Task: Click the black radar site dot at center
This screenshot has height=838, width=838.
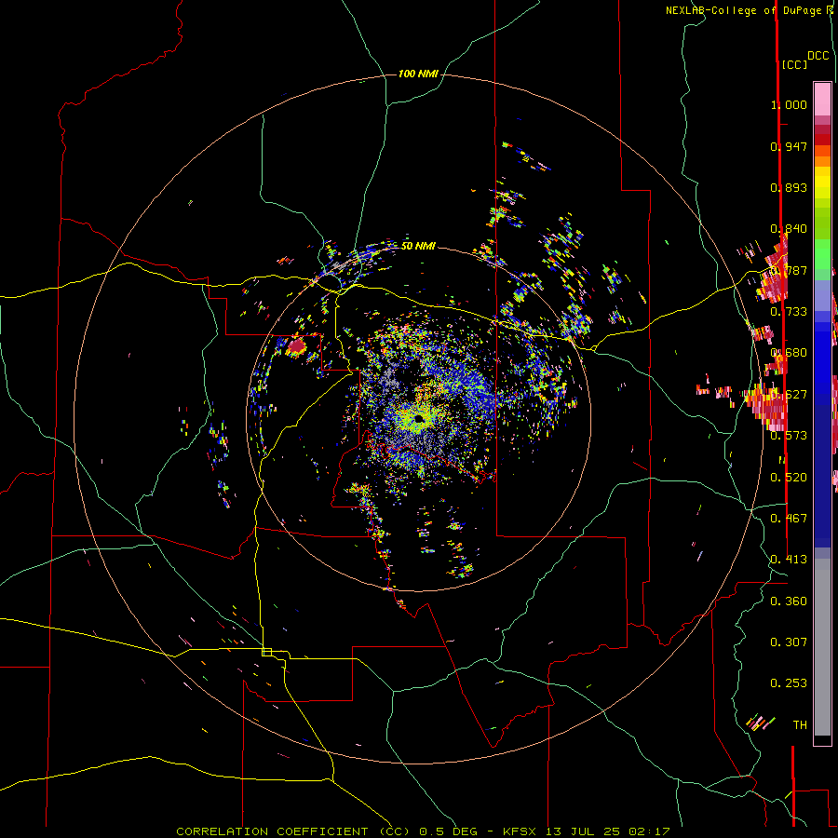Action: pos(419,418)
